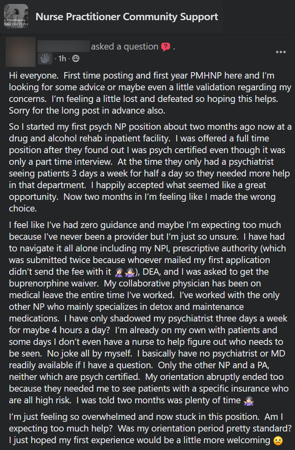The width and height of the screenshot is (295, 450).
Task: Click the blurred poster name
Action: [x=63, y=46]
